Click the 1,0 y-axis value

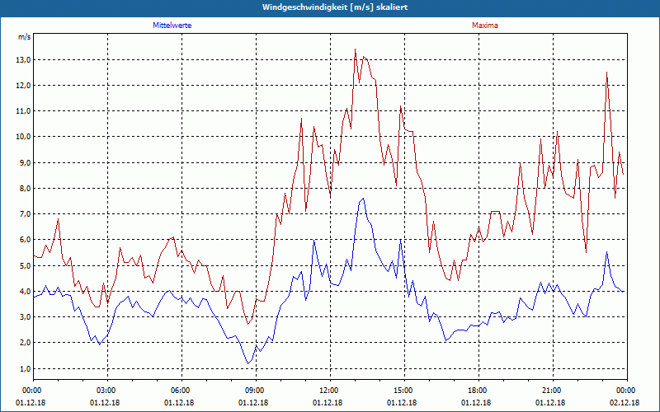tap(26, 369)
